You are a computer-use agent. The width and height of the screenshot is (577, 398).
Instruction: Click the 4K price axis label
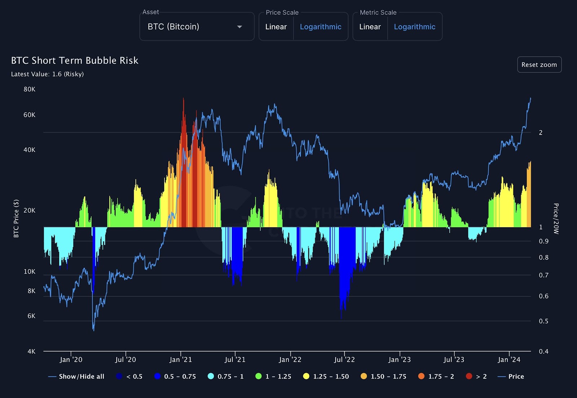click(x=31, y=352)
